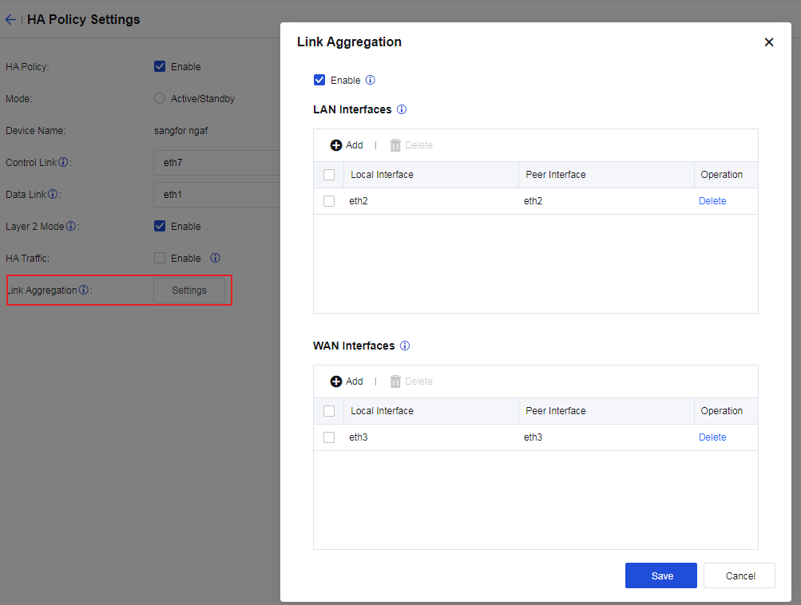
Task: Click the LAN Interfaces info icon
Action: tap(402, 109)
